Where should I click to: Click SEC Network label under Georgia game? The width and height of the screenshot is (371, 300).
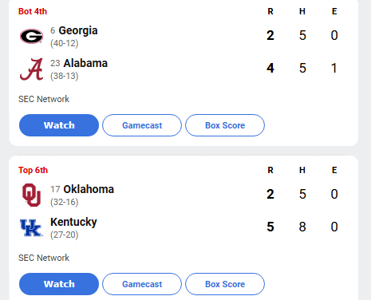coord(44,99)
